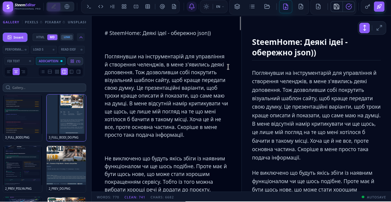Image resolution: width=391 pixels, height=202 pixels.
Task: Switch to globe web mode
Action: [x=67, y=7]
